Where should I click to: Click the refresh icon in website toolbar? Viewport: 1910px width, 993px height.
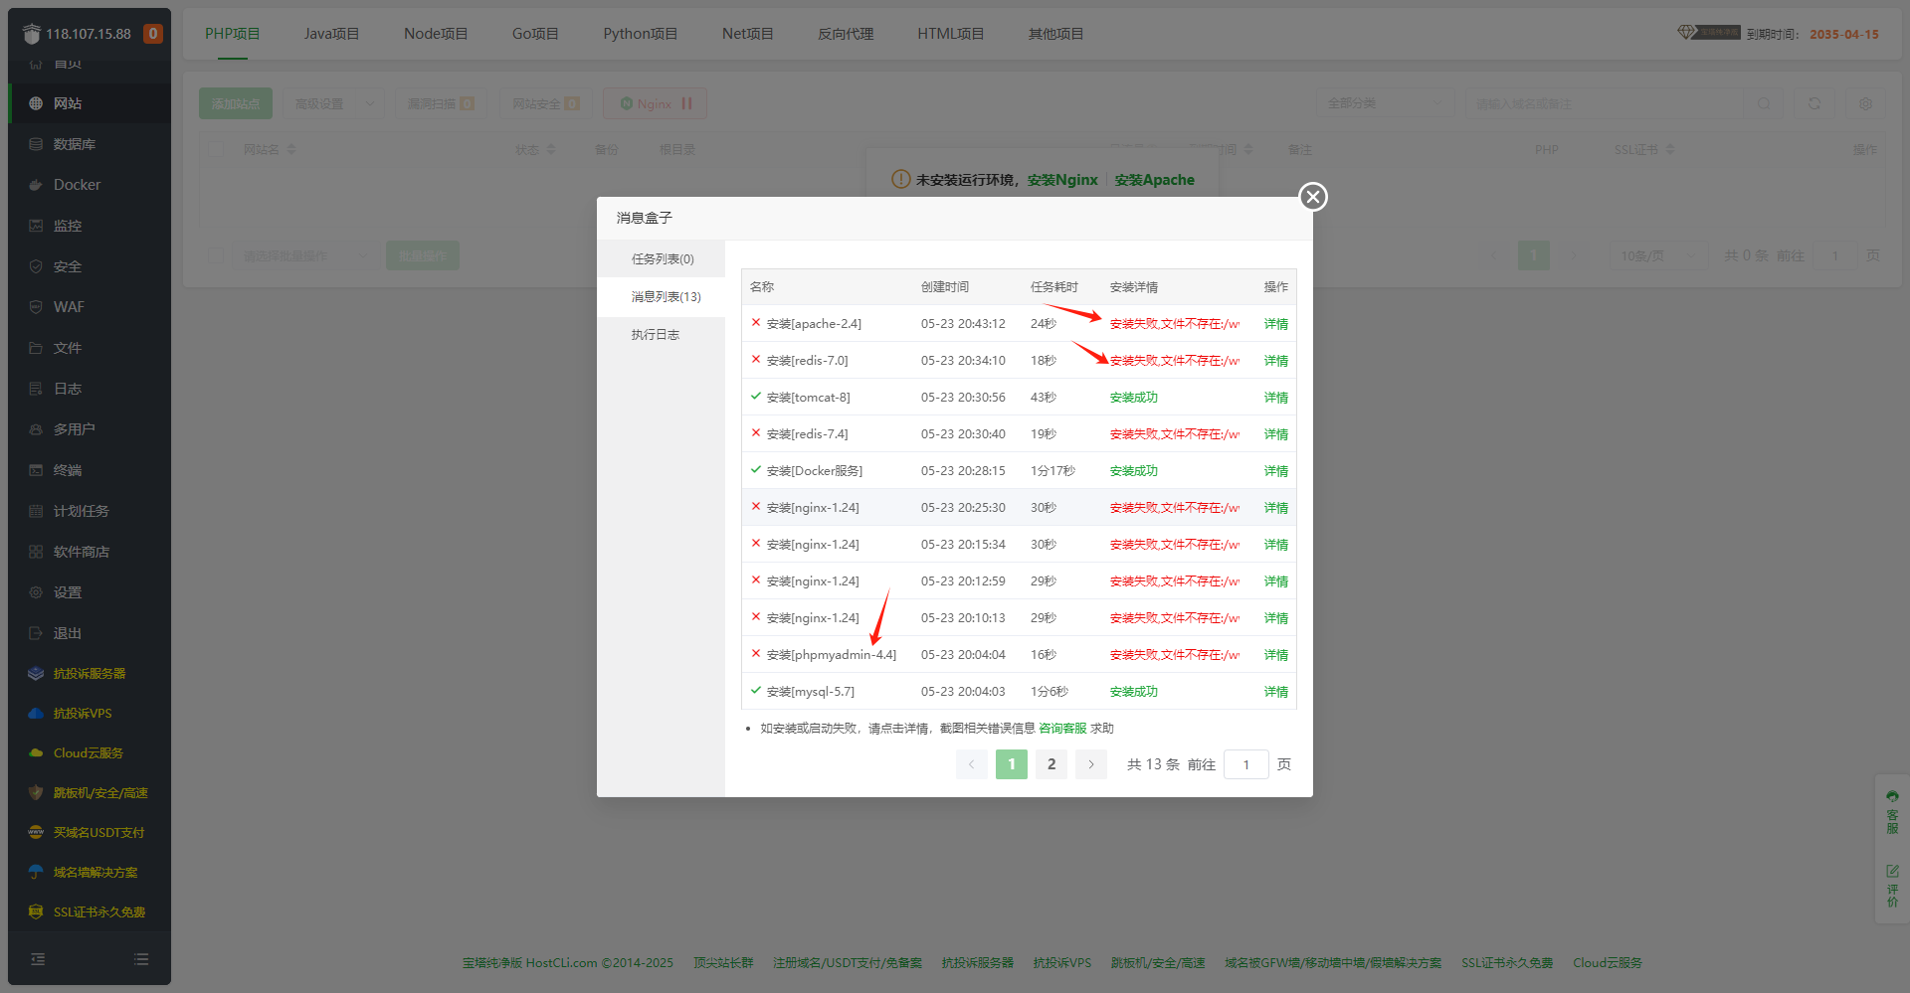1814,103
